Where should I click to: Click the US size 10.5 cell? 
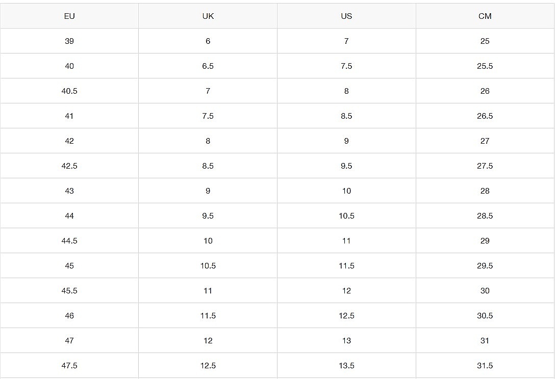[346, 216]
